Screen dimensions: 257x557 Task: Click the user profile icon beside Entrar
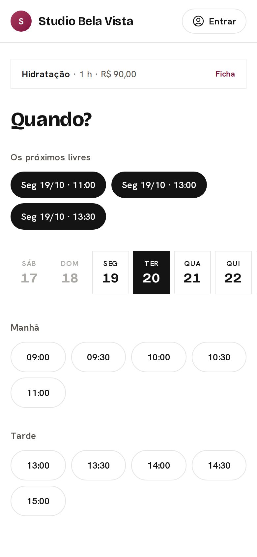[198, 21]
